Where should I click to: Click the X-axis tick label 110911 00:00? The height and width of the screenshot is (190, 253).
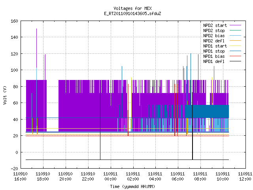click(110, 177)
